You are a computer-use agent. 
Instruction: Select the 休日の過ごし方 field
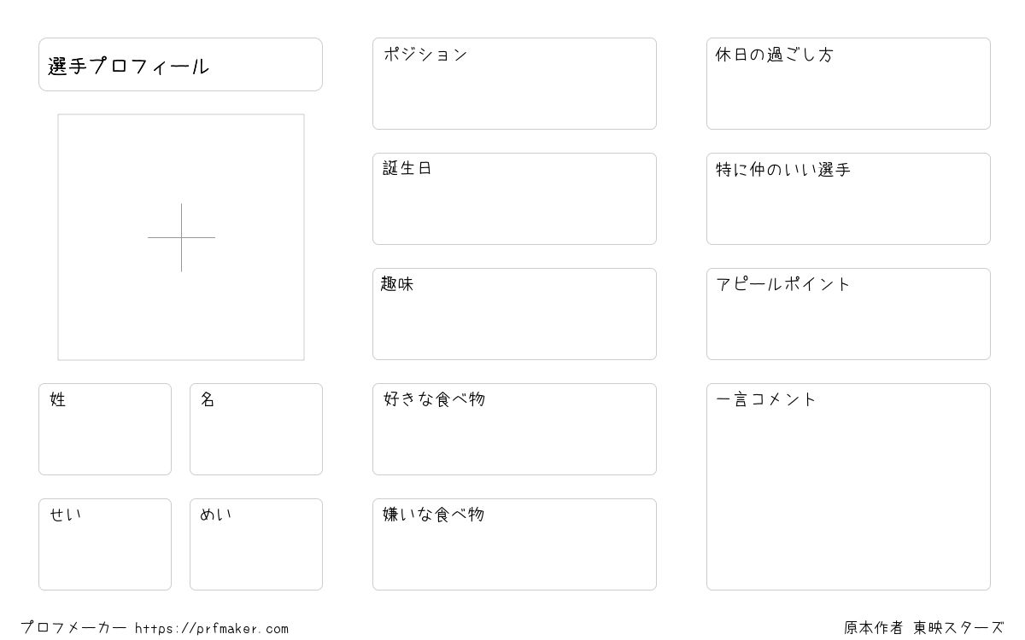(848, 84)
